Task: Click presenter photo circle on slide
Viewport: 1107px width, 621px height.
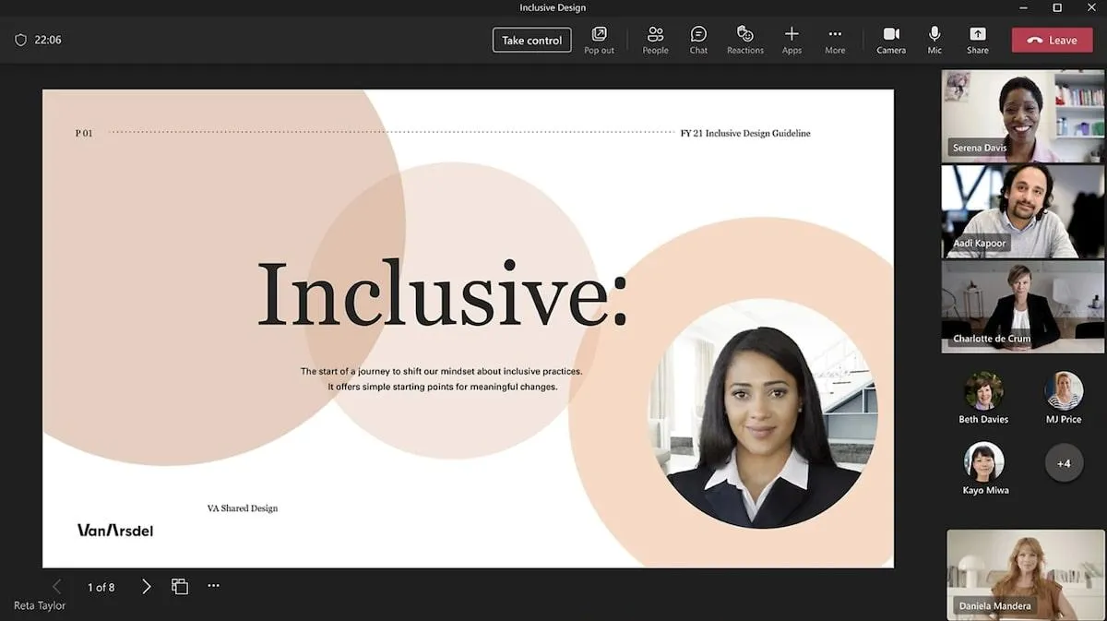Action: click(764, 413)
